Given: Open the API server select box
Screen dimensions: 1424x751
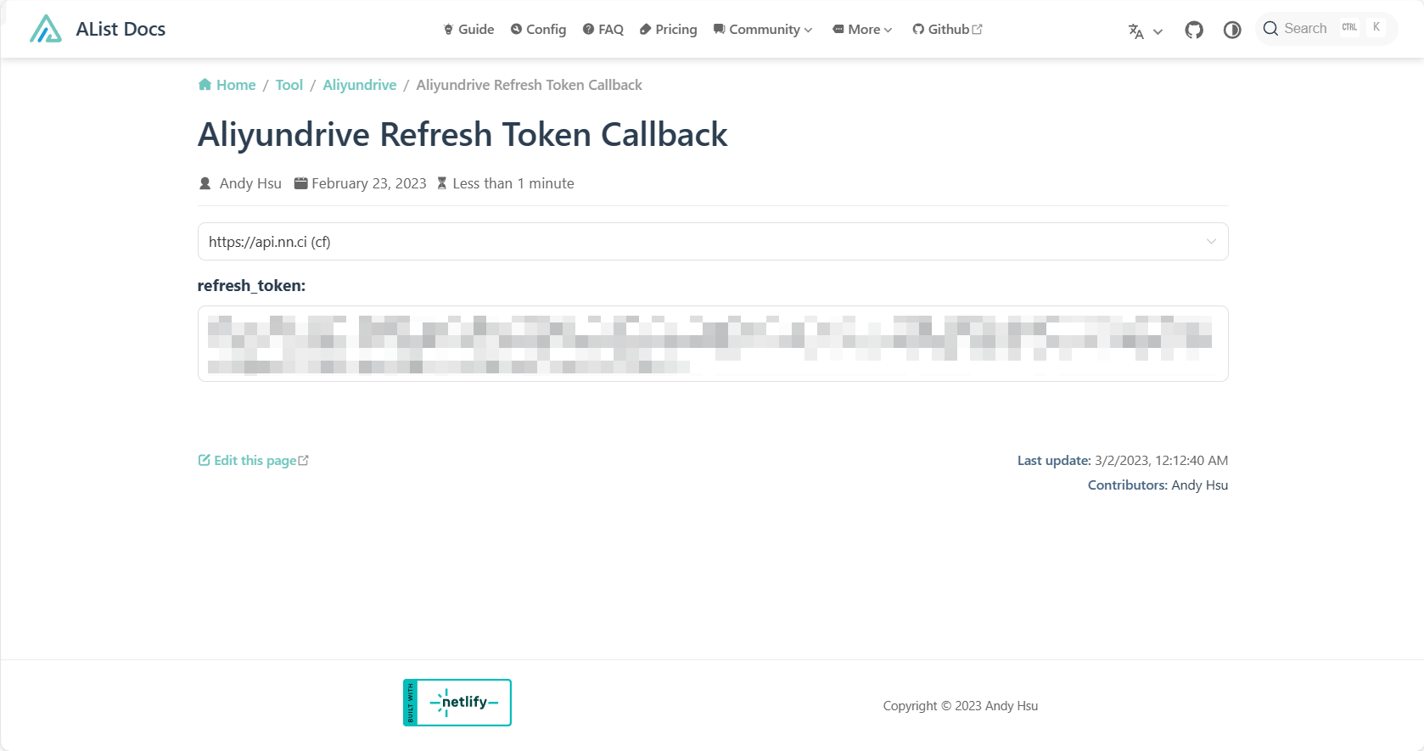Looking at the screenshot, I should coord(712,242).
